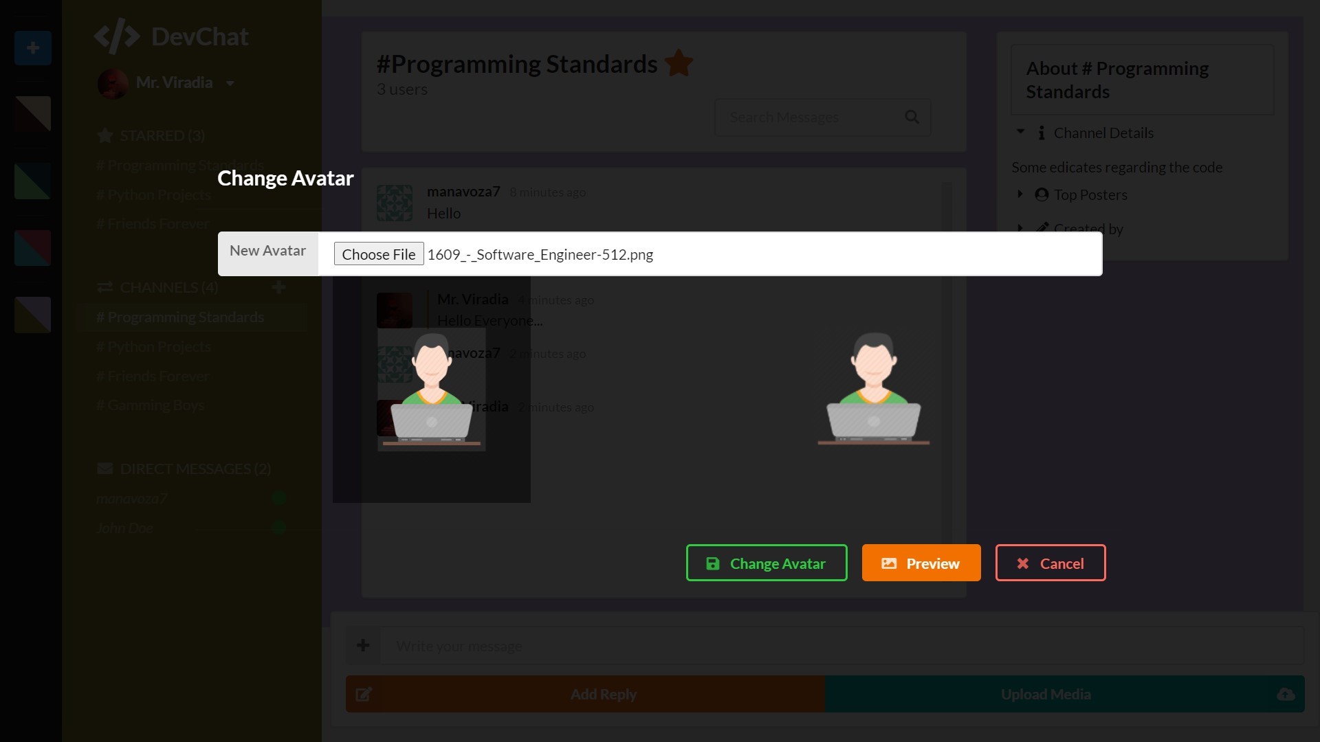Click the message plus attachment icon
This screenshot has width=1320, height=742.
click(363, 645)
